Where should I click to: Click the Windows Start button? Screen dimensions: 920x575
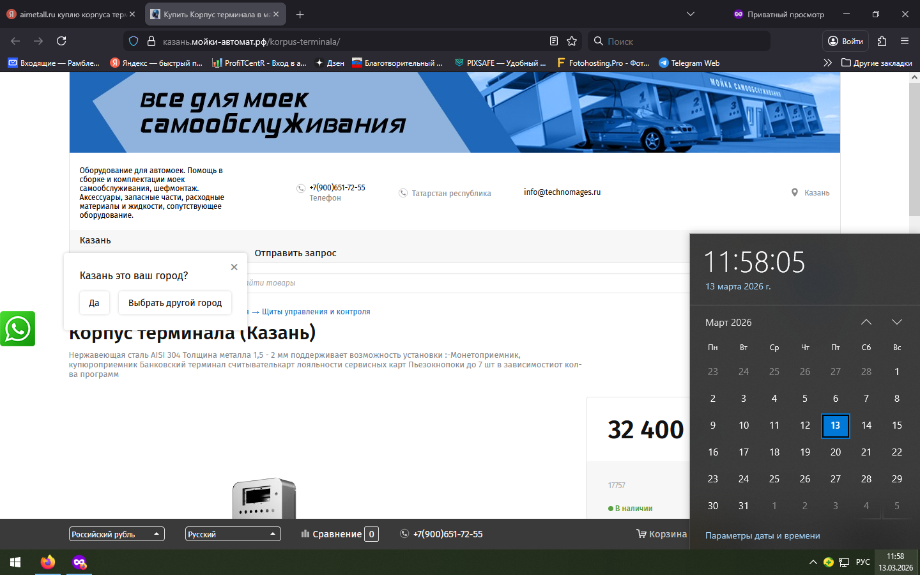tap(15, 562)
